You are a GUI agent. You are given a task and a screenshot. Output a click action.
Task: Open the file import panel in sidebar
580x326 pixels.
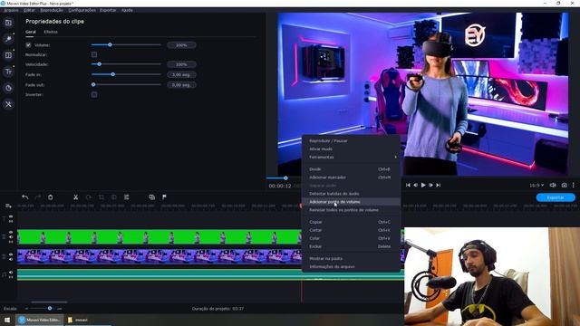click(8, 23)
